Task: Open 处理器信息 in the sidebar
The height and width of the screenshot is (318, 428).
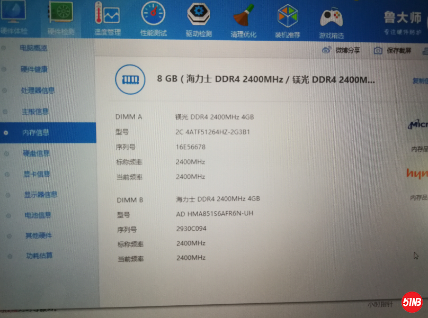Action: (37, 90)
